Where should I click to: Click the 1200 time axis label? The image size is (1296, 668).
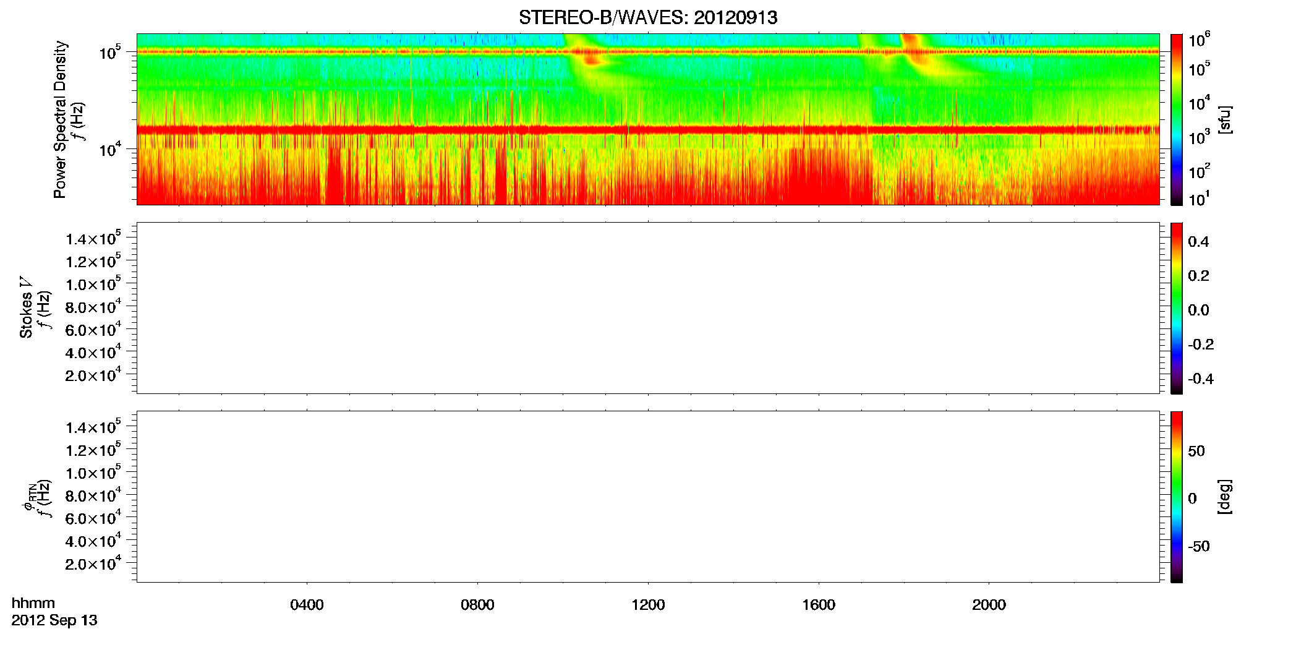[x=648, y=605]
